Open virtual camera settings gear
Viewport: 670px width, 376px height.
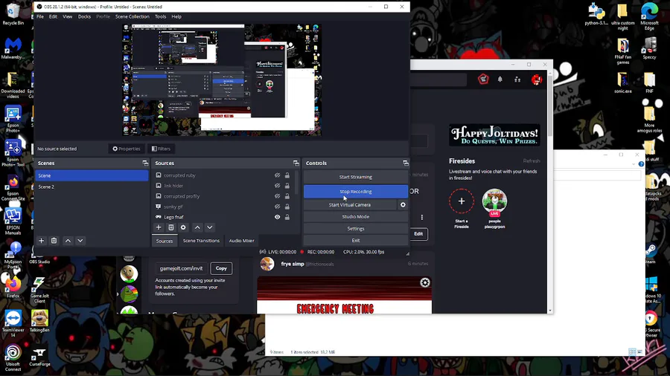[403, 204]
